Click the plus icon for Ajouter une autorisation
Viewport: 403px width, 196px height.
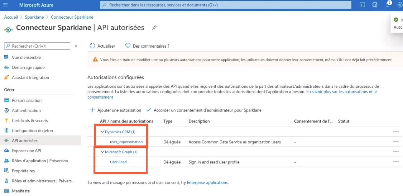point(92,110)
